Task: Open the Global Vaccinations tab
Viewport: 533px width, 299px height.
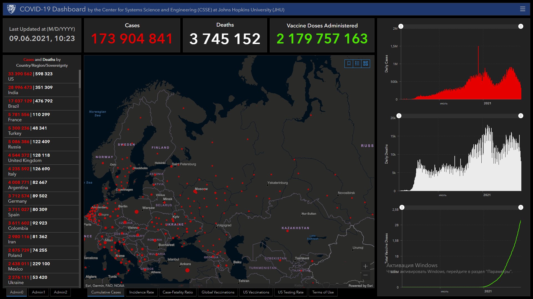Action: point(218,292)
